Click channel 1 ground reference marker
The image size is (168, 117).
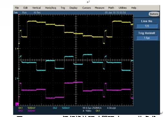tap(16, 49)
